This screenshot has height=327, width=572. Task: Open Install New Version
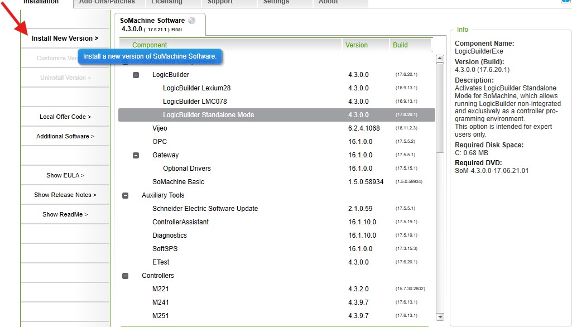pyautogui.click(x=65, y=39)
